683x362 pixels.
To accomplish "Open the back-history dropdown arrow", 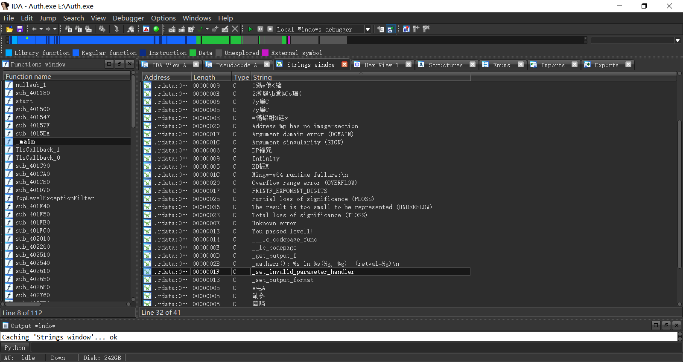I will [41, 29].
